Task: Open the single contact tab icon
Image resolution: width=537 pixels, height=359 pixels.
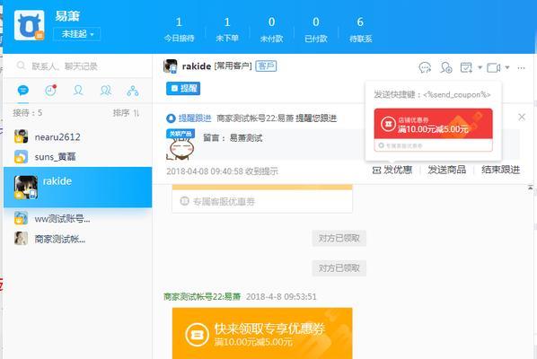Action: coord(78,91)
